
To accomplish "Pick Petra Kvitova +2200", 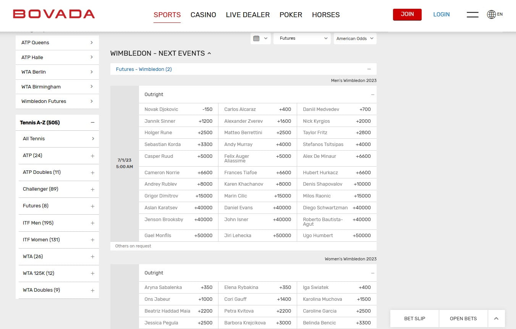I will [257, 311].
